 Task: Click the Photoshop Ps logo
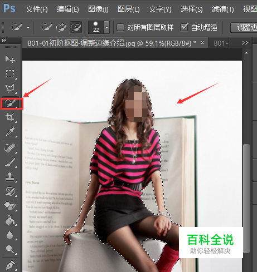pos(9,8)
